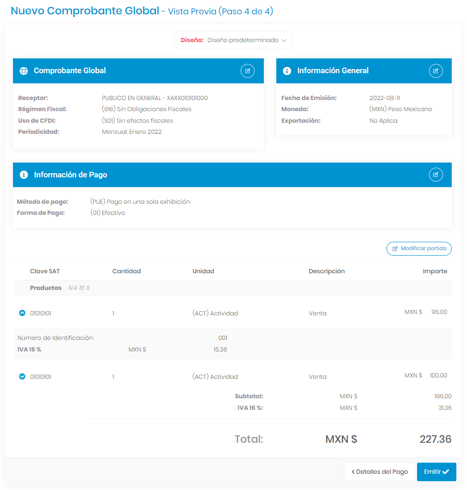Viewport: 467px width, 490px height.
Task: Click the pencil icon inside Modificar partida button
Action: pyautogui.click(x=396, y=249)
